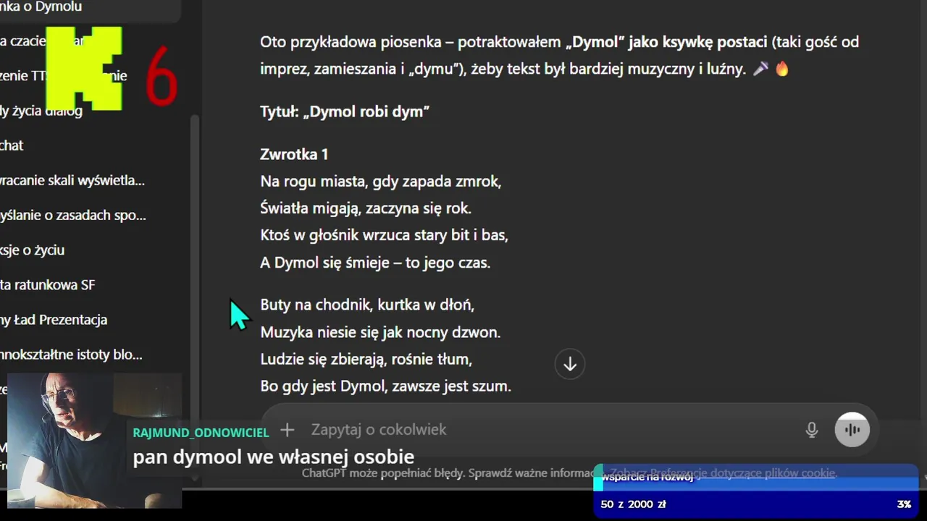The image size is (927, 521).
Task: Open sidebar chat 'Ład Prezentacja'
Action: 54,319
